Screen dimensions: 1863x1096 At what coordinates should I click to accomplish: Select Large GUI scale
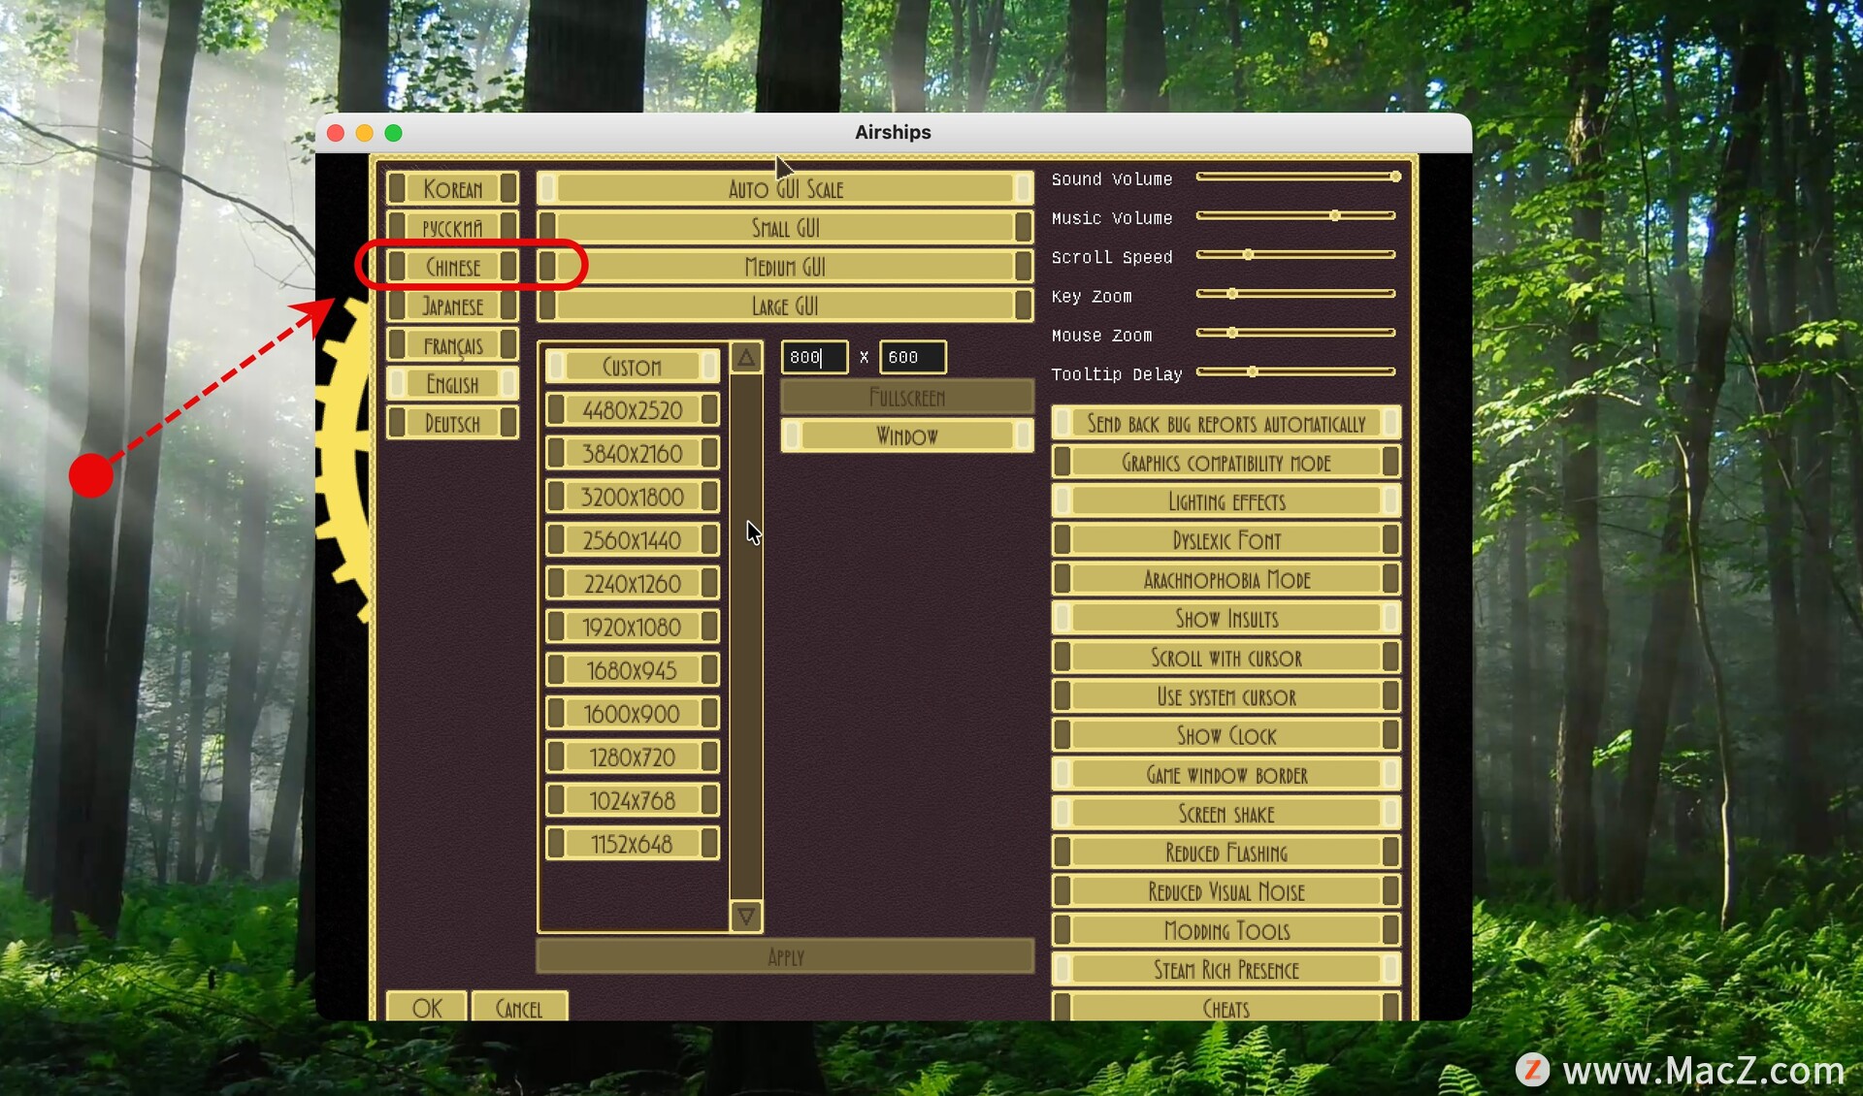[x=784, y=306]
